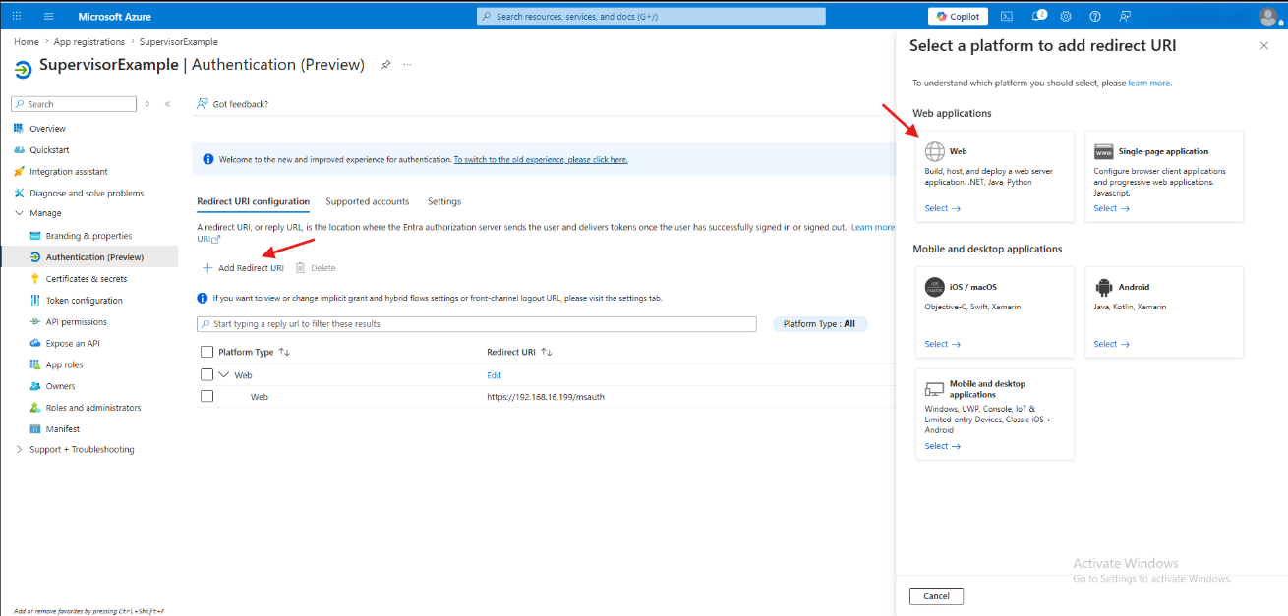Click switch to the old experience link

(541, 159)
